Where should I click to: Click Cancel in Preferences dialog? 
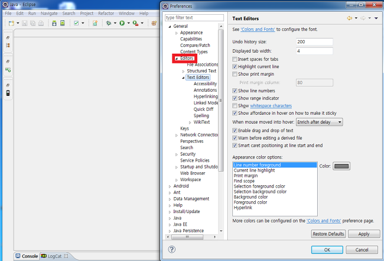(x=362, y=250)
